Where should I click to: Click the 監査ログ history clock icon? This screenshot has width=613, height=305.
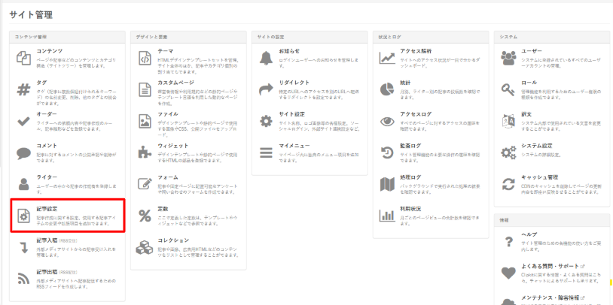pyautogui.click(x=387, y=153)
